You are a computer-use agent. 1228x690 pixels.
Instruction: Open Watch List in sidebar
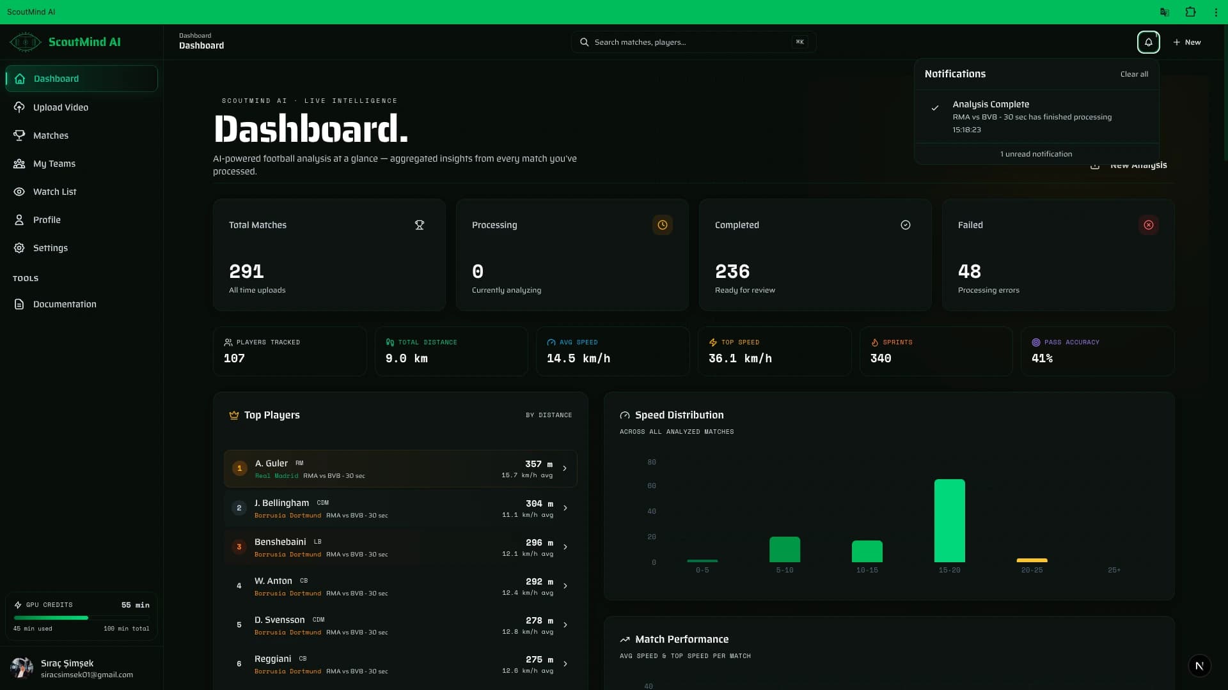click(x=81, y=192)
